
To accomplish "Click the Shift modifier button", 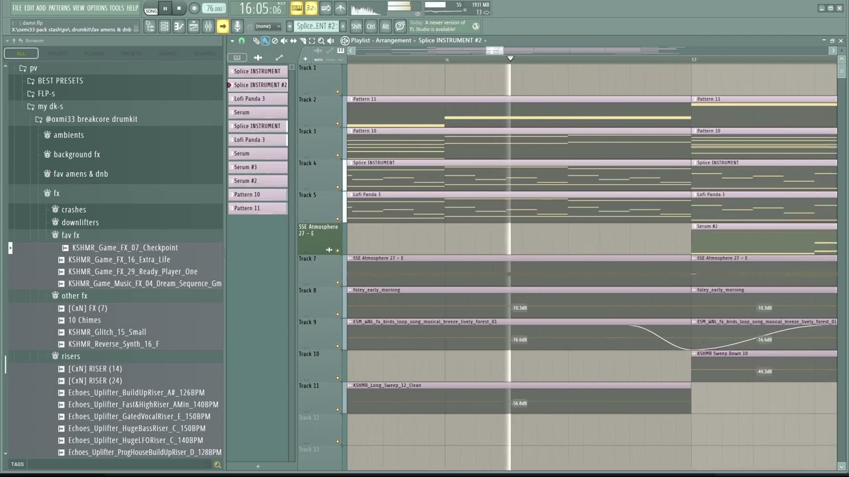I will pos(356,26).
